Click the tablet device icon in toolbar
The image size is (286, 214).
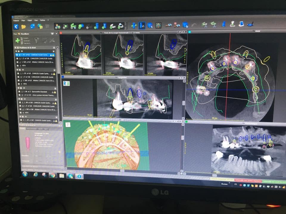pyautogui.click(x=241, y=24)
